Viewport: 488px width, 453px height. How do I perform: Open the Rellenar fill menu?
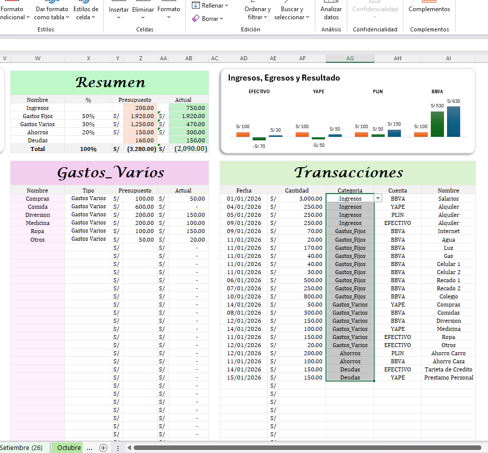pyautogui.click(x=210, y=5)
